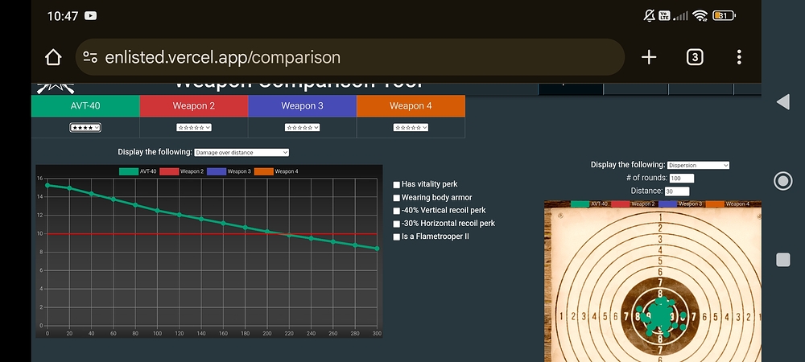The height and width of the screenshot is (362, 805).
Task: Open the Dispersion display dropdown
Action: pos(698,165)
